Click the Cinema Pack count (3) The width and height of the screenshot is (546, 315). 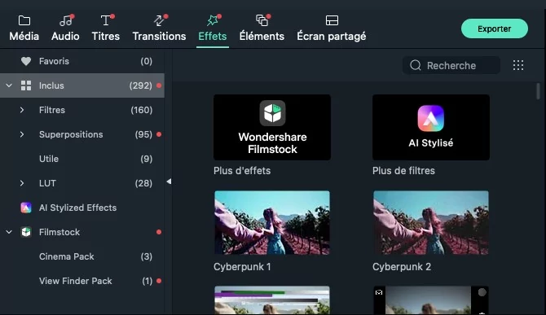click(146, 256)
